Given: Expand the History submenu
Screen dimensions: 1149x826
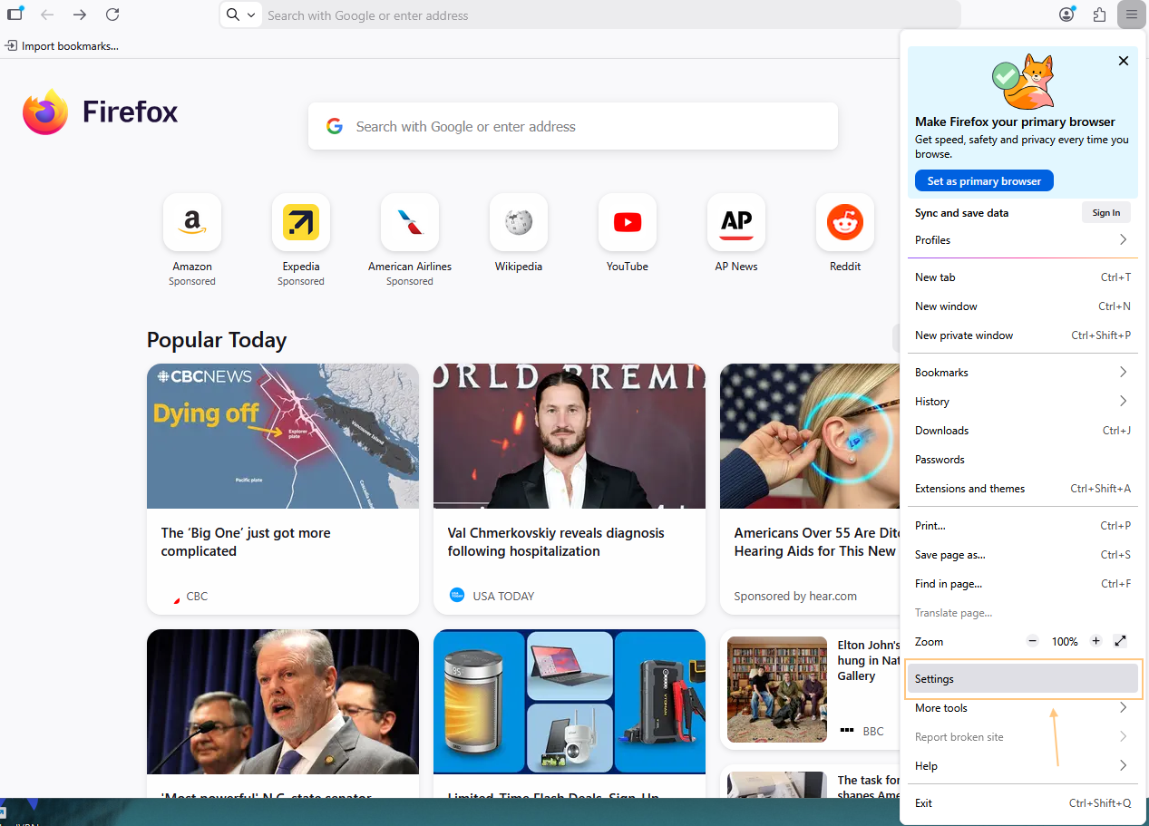Looking at the screenshot, I should (x=1022, y=401).
